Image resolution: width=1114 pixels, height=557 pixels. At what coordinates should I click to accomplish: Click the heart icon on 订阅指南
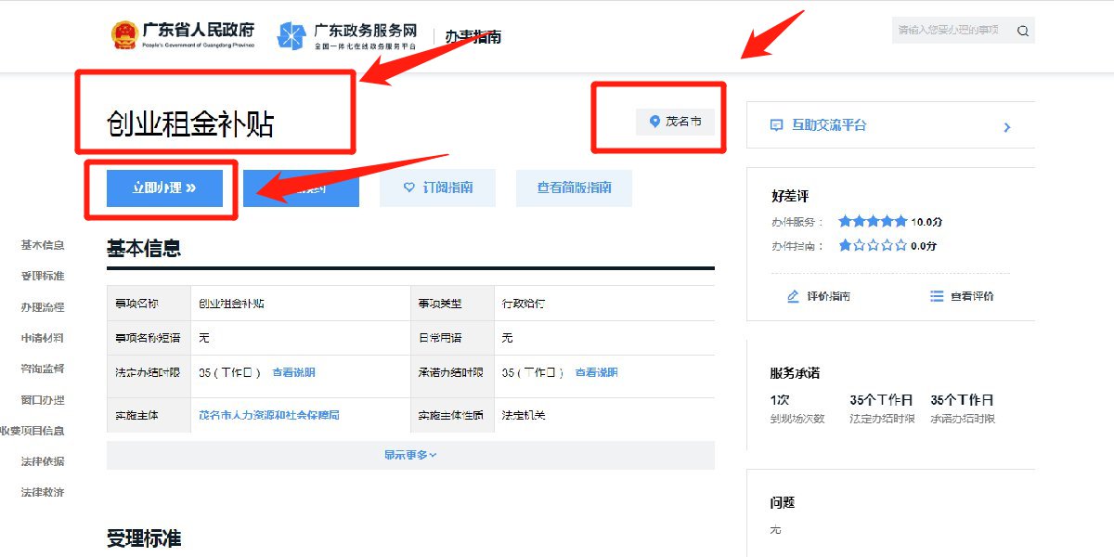[408, 188]
